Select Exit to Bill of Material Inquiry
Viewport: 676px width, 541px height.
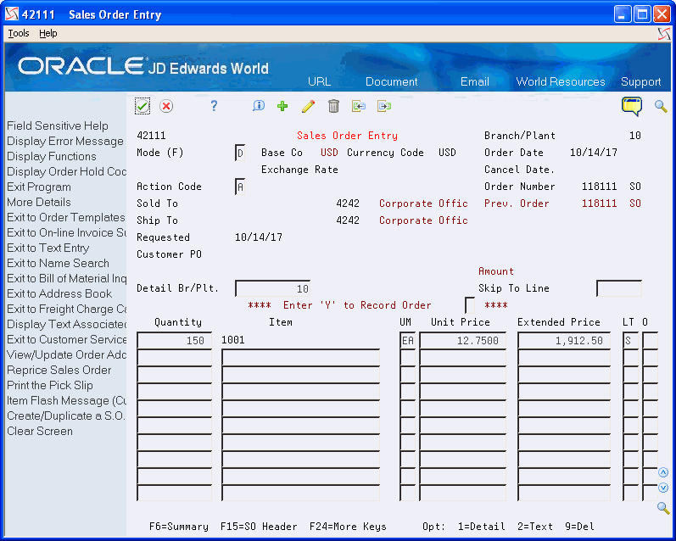[66, 278]
